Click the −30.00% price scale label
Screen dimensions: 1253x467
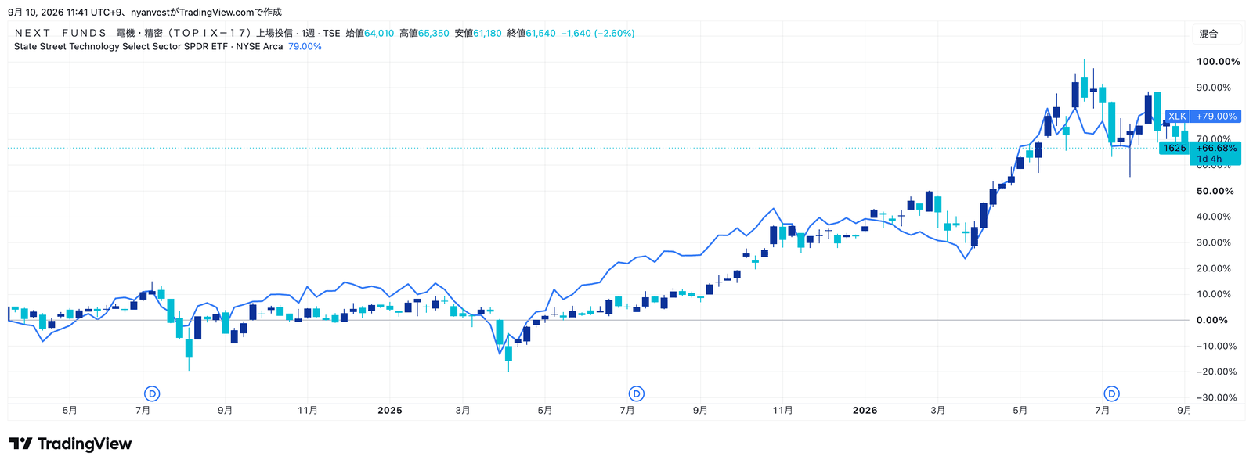coord(1216,397)
